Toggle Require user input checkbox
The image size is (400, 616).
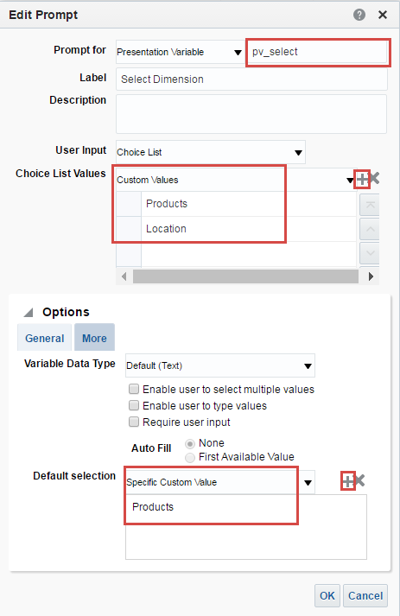click(134, 422)
